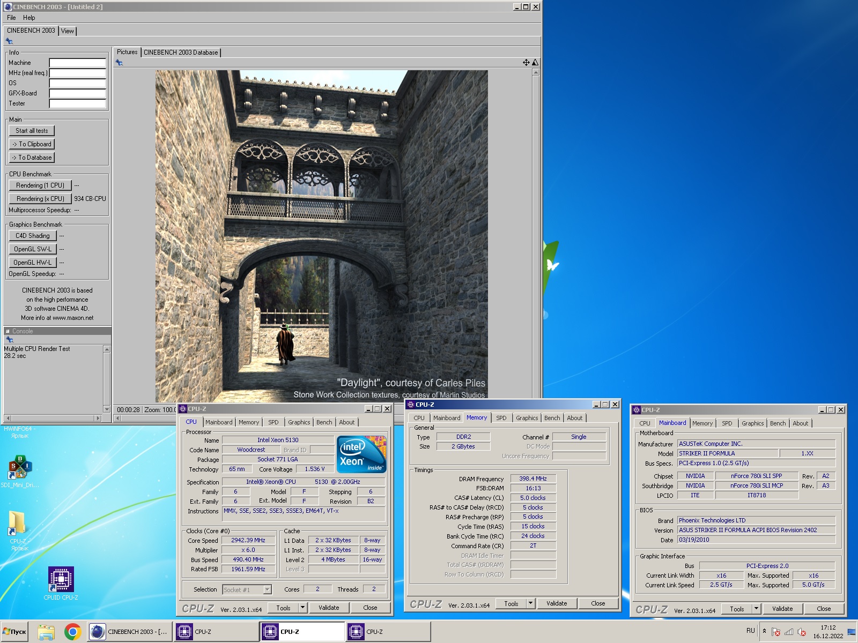Open the Mainboard tab in the left CPU-Z window
This screenshot has height=643, width=858.
219,422
